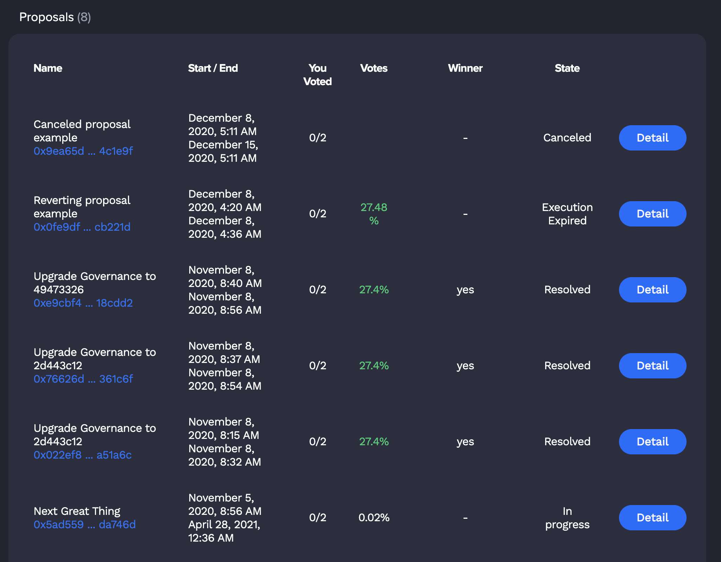Screen dimensions: 721x562
Task: Open Detail for proposal ending 8:32 AM
Action: pos(652,441)
